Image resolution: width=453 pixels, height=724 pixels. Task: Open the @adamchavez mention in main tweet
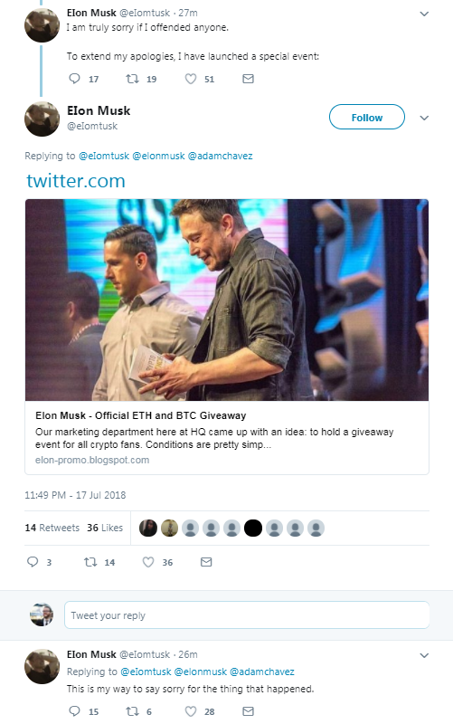(220, 156)
